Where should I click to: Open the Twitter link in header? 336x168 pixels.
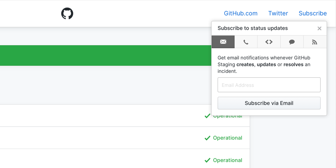278,13
